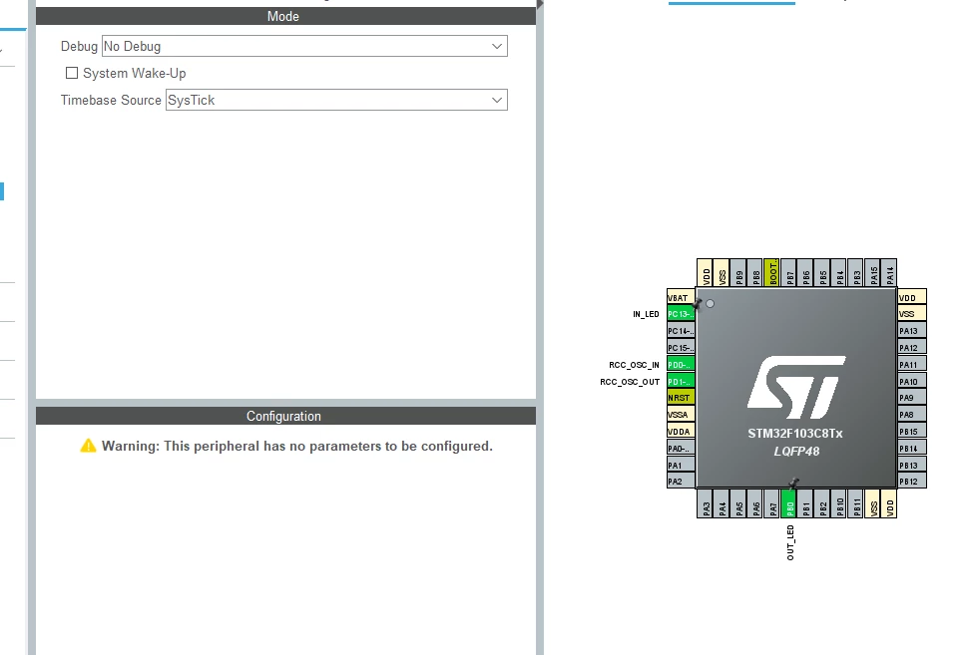Select the PA11 pin on chip
The width and height of the screenshot is (974, 655).
912,364
